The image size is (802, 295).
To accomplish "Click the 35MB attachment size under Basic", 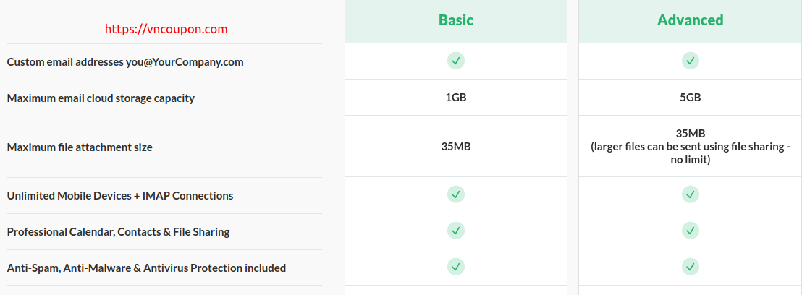I will click(456, 147).
